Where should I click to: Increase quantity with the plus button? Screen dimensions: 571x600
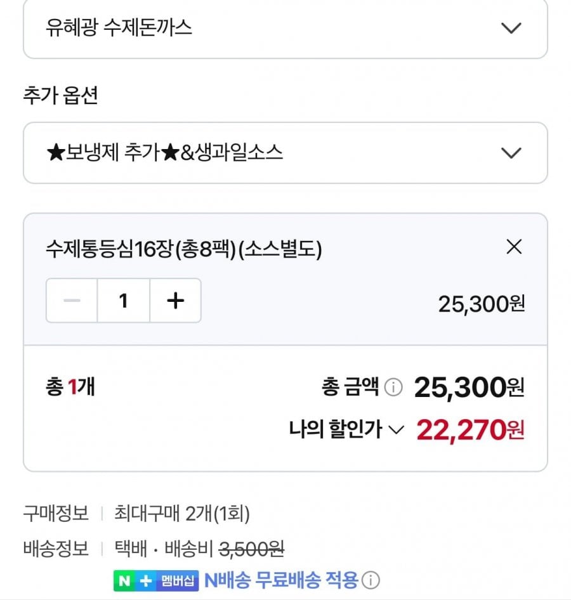tap(175, 301)
